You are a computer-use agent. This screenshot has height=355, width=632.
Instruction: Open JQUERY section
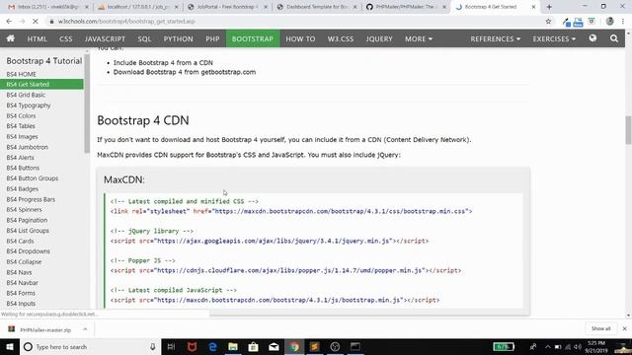[x=379, y=38]
